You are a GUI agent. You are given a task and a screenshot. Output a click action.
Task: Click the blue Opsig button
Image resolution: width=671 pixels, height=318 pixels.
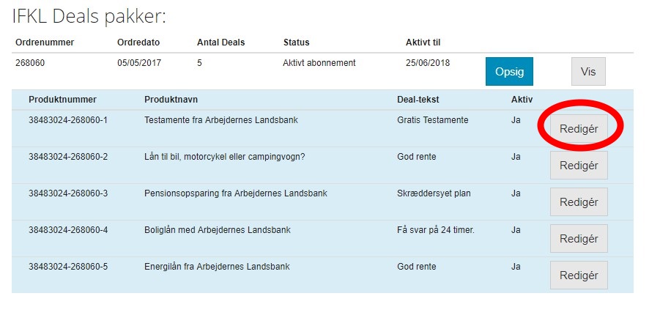point(509,72)
